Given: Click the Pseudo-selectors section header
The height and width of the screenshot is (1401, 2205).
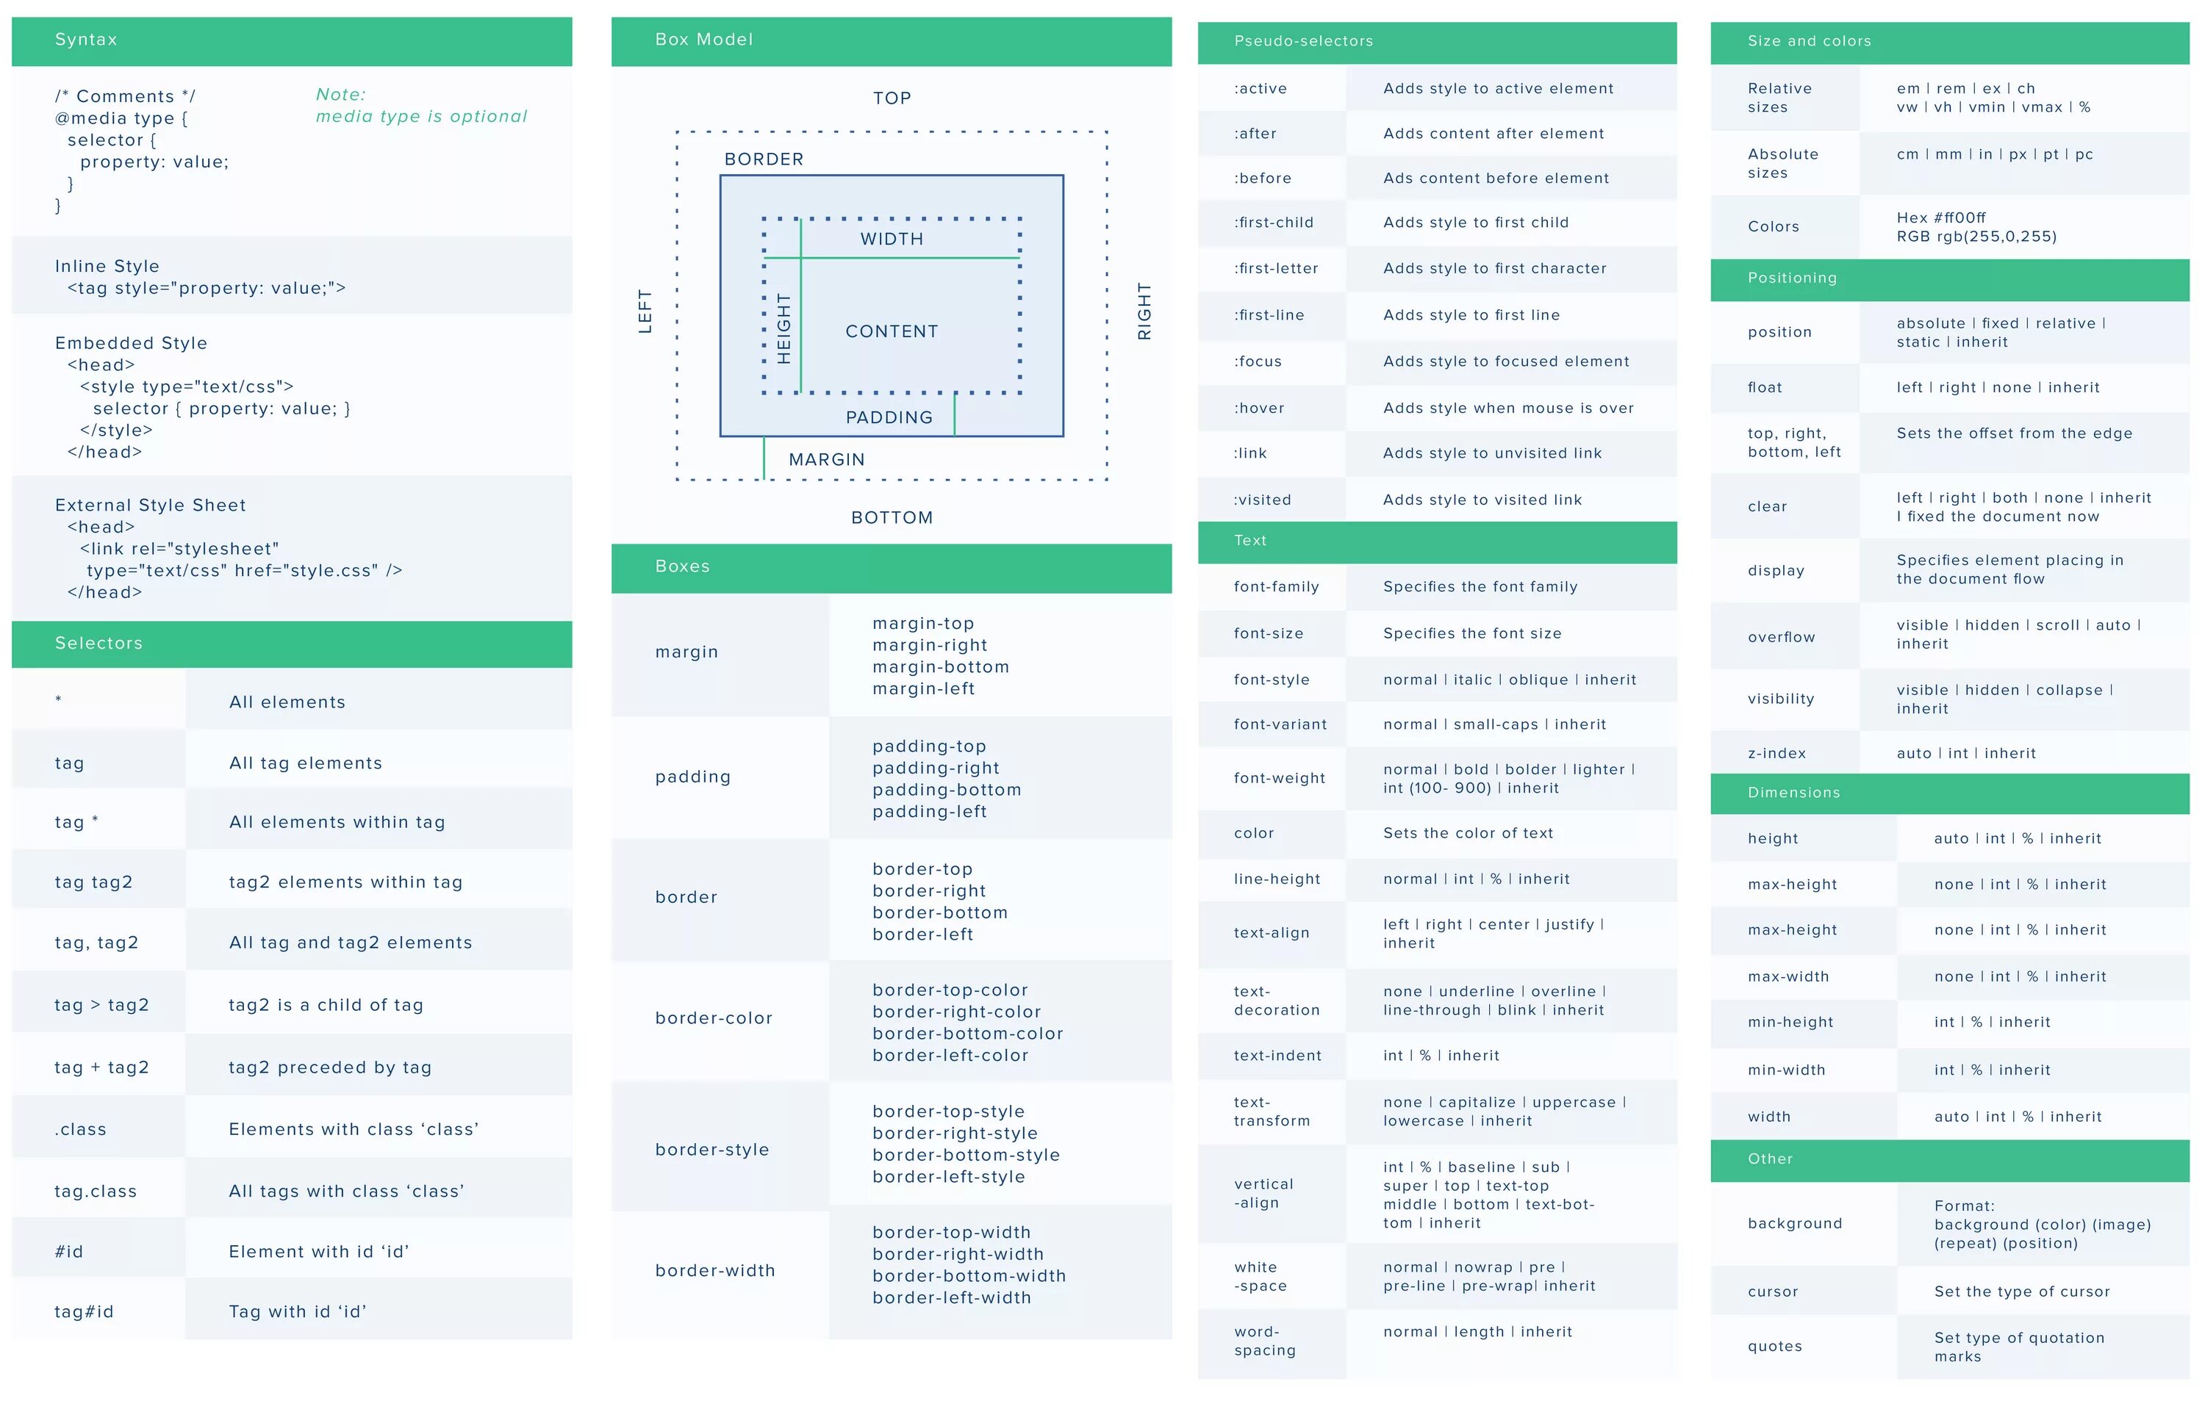Looking at the screenshot, I should click(1303, 41).
